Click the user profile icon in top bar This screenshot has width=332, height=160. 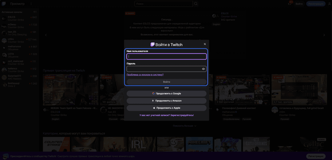tap(329, 4)
